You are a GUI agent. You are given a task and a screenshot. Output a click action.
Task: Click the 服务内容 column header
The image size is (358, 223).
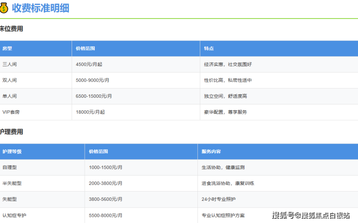click(211, 151)
